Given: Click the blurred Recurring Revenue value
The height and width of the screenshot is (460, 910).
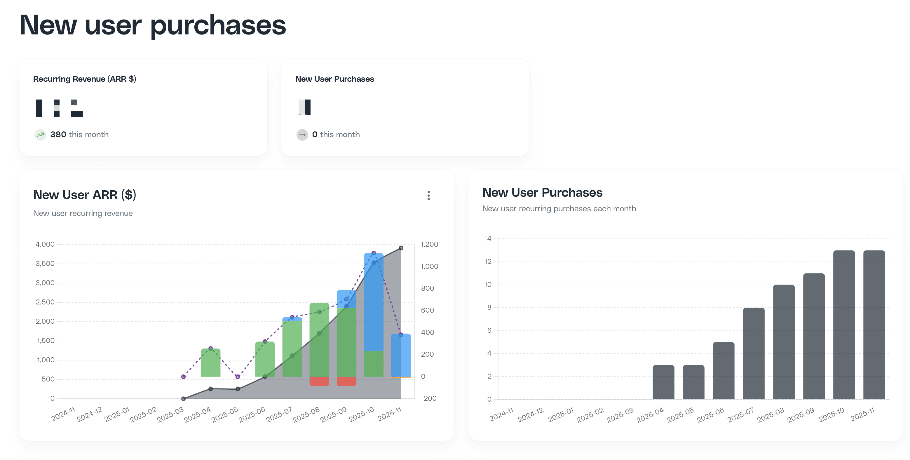Looking at the screenshot, I should pyautogui.click(x=59, y=108).
